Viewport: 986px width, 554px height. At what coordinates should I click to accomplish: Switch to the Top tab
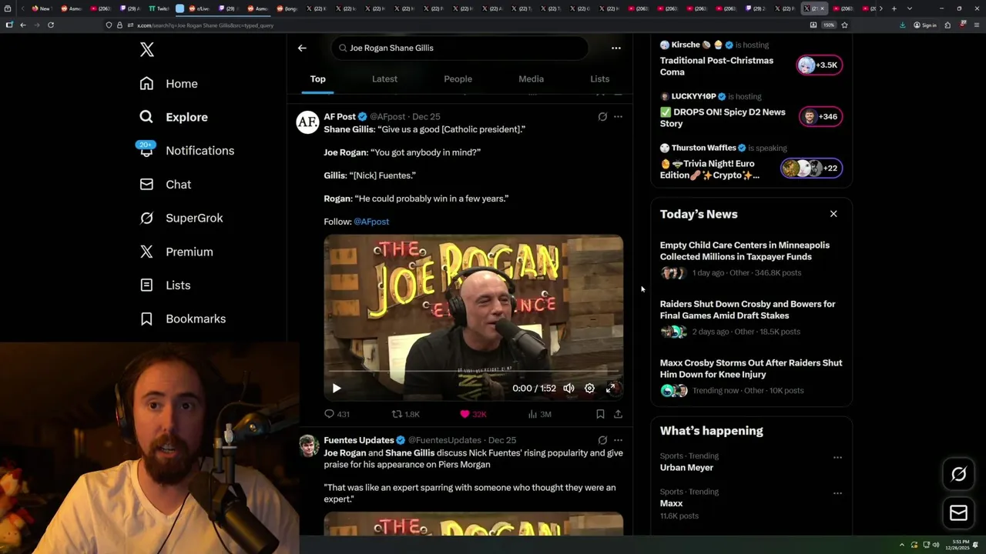(317, 79)
